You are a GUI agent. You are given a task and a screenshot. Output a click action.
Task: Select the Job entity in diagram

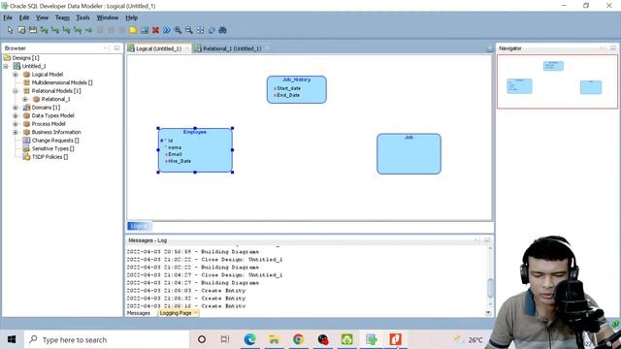409,154
